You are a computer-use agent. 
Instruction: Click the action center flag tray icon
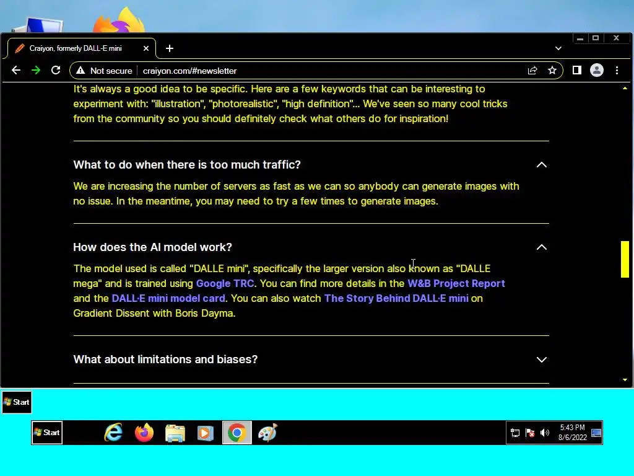pos(530,433)
